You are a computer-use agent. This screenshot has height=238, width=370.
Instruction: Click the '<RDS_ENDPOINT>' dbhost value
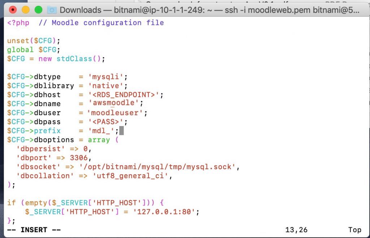[x=124, y=95]
